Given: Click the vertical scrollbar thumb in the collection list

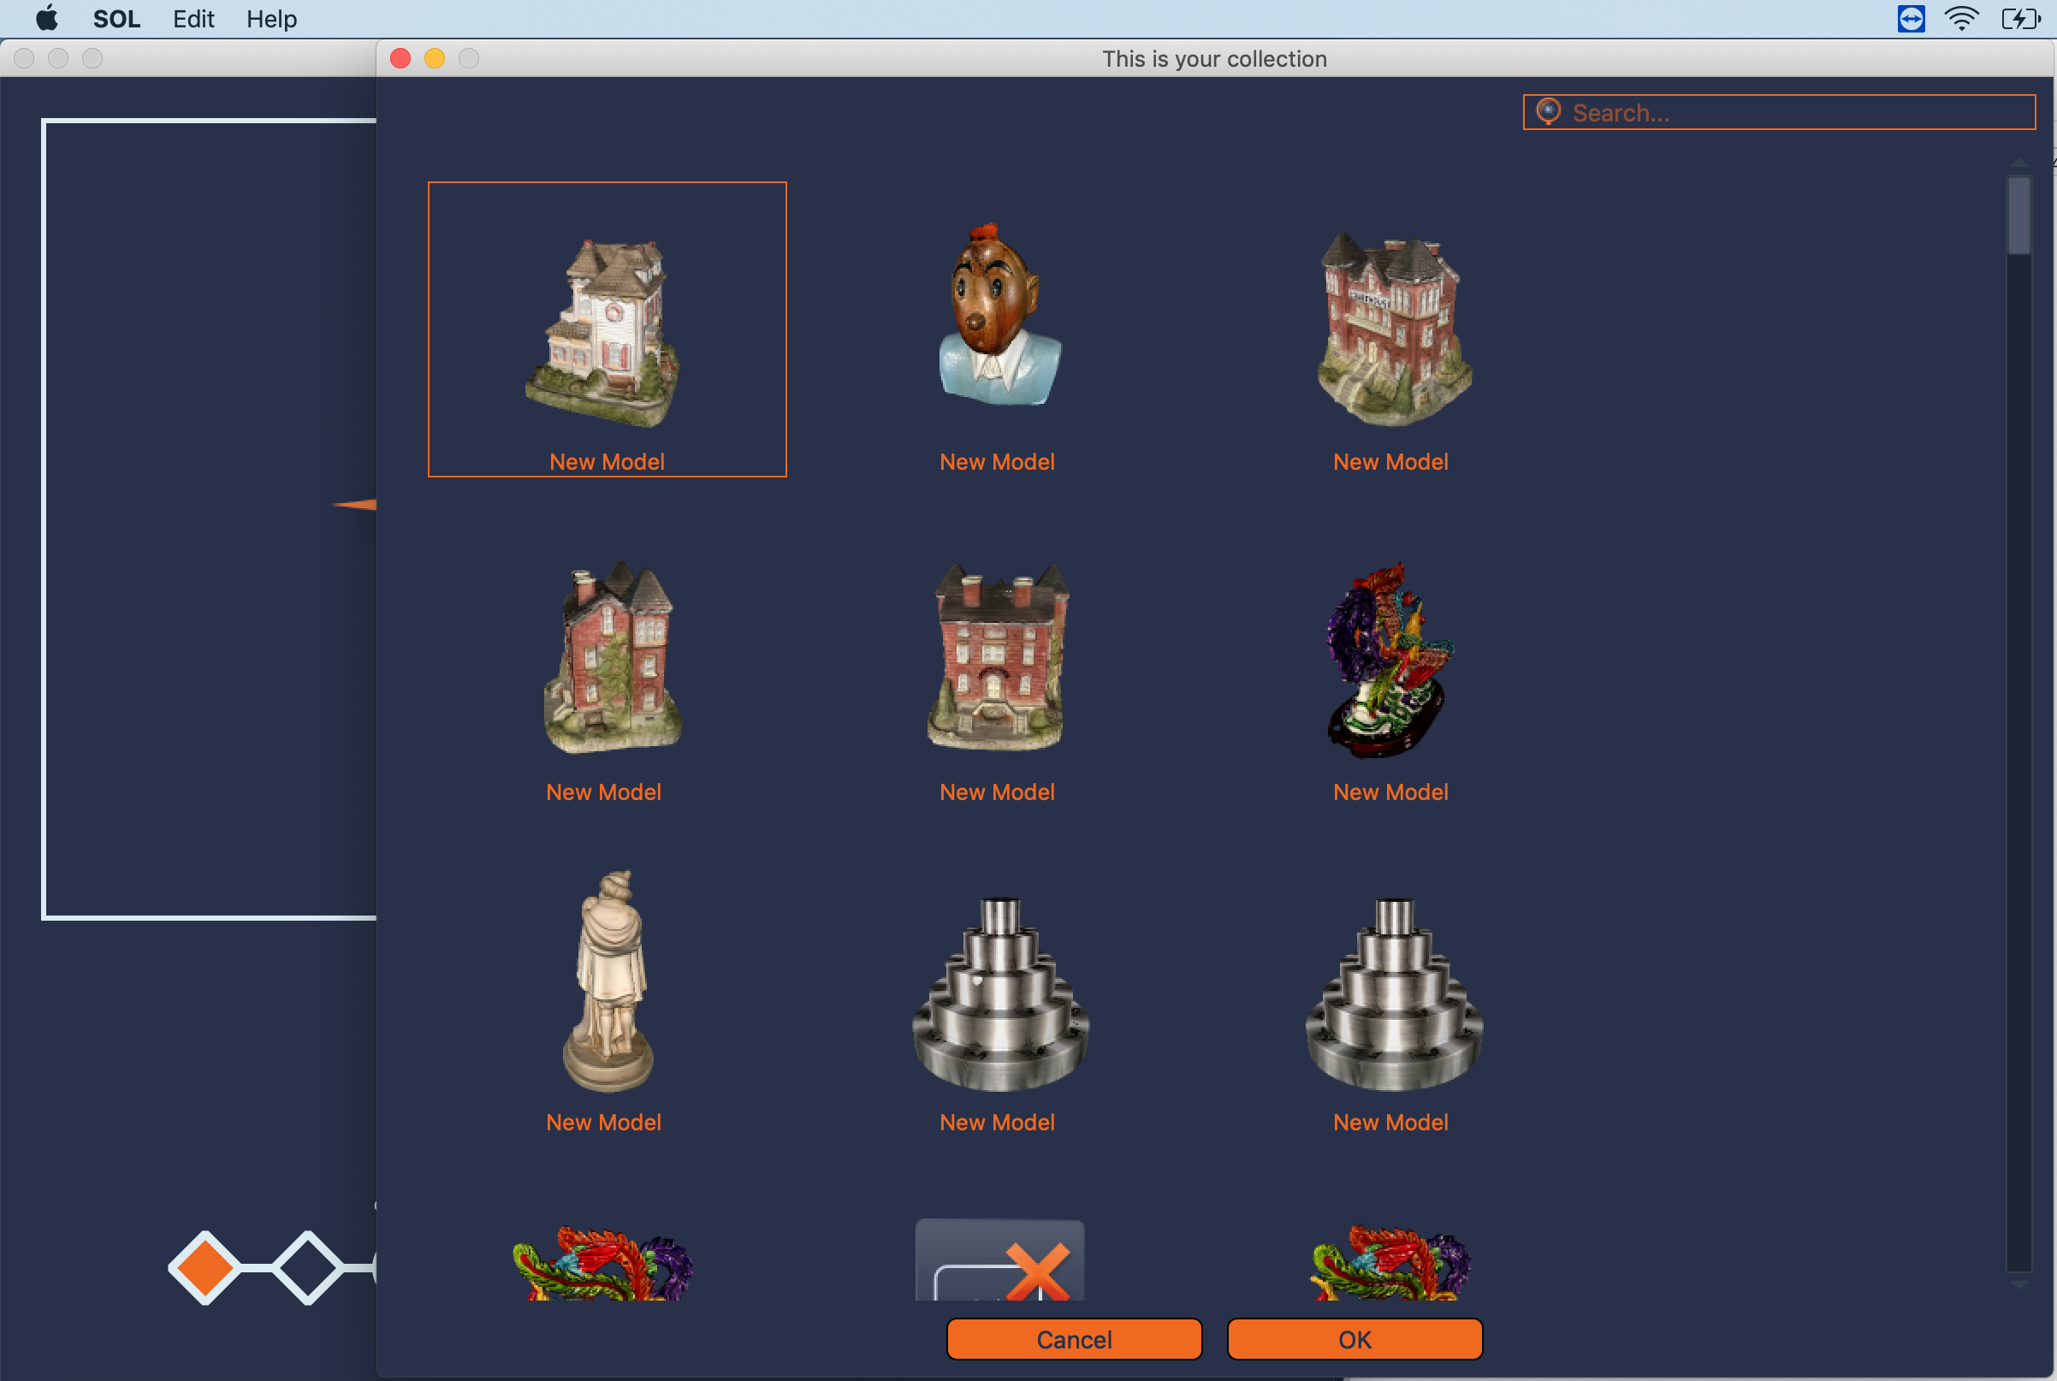Looking at the screenshot, I should (x=2019, y=216).
